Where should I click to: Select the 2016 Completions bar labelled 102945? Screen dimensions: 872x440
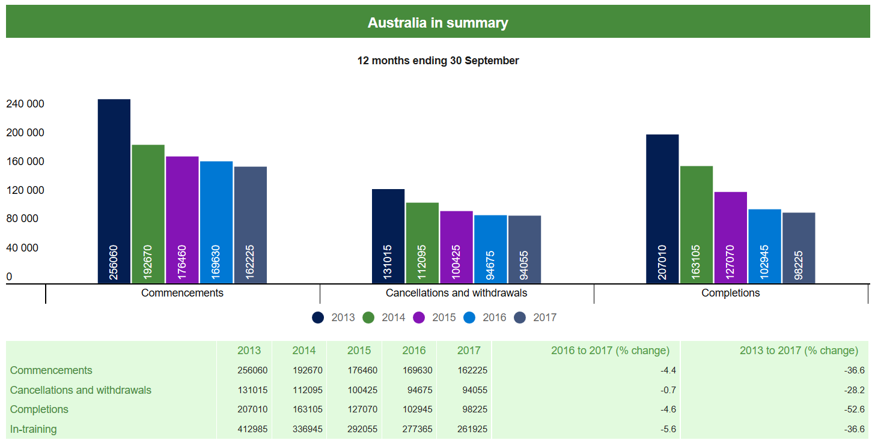pos(764,246)
